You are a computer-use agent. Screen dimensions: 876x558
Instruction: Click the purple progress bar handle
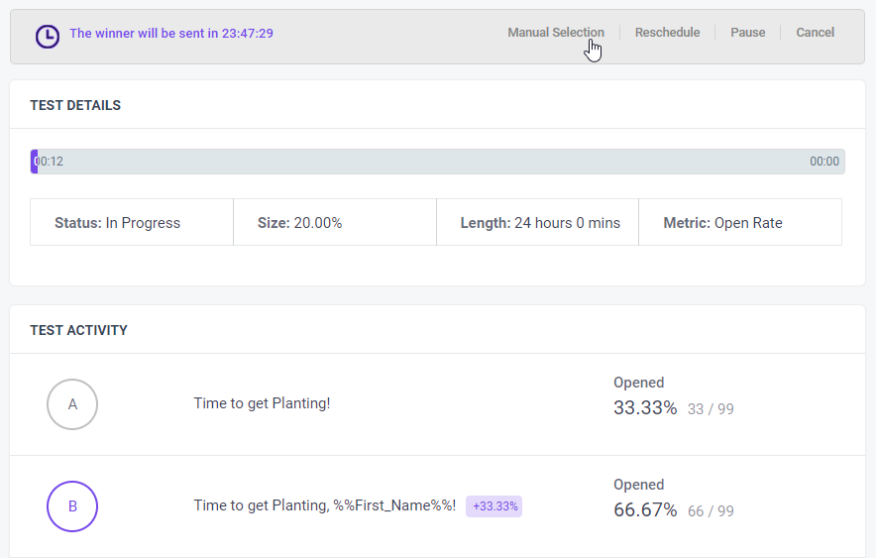(x=34, y=162)
